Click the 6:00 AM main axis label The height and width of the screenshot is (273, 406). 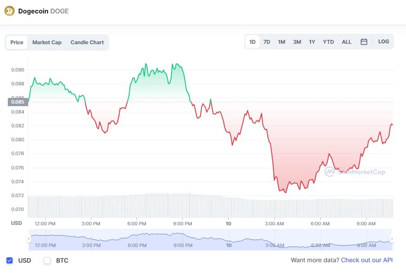(320, 224)
